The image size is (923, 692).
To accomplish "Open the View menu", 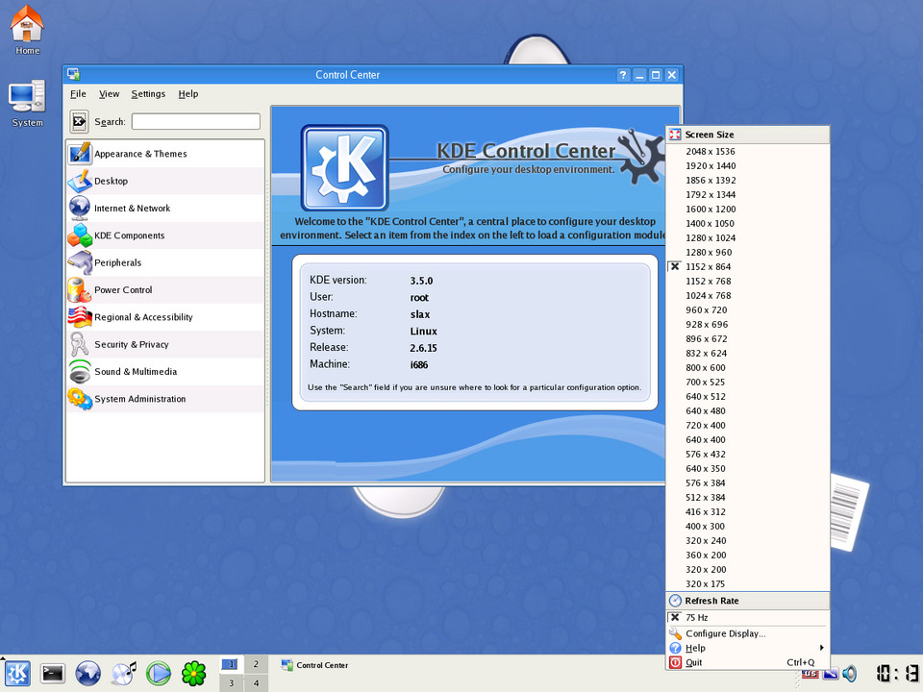I will 109,94.
